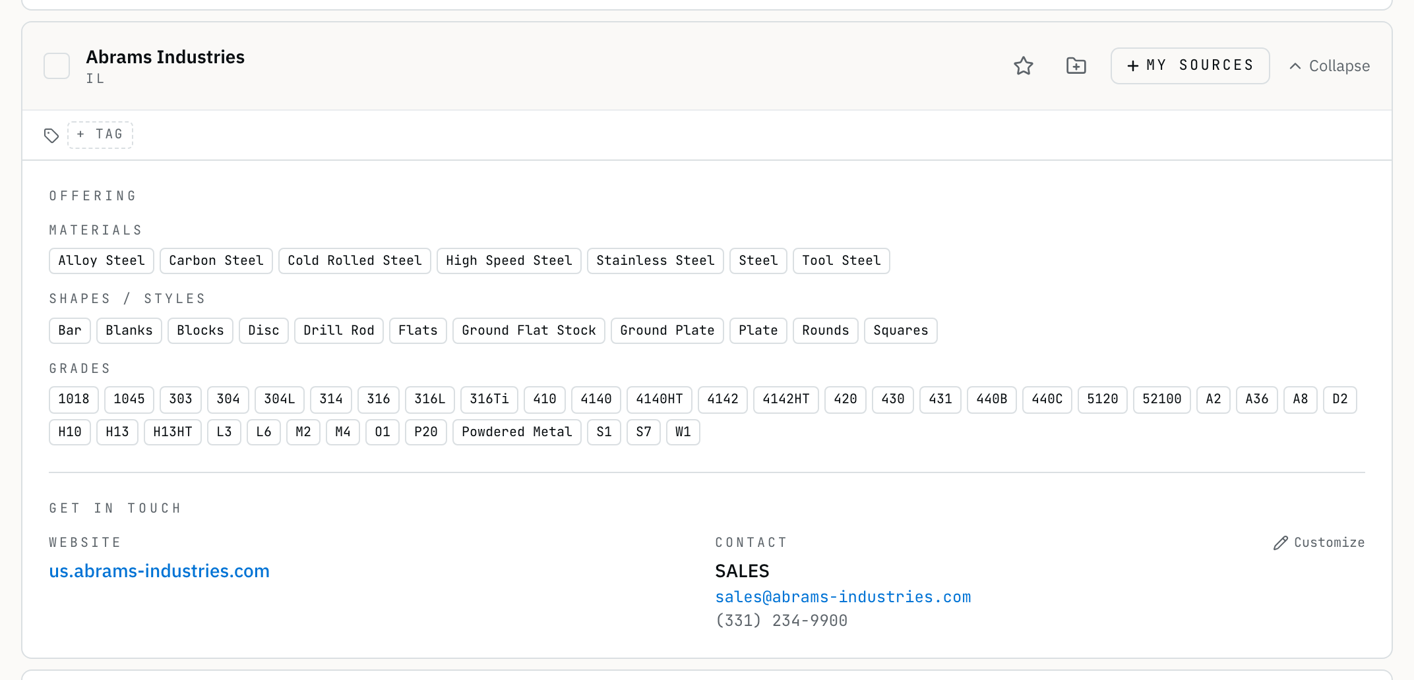Click the Rounds shape chip
The width and height of the screenshot is (1414, 680).
coord(826,331)
